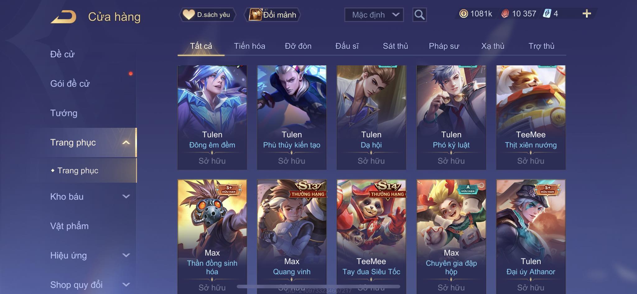Switch to the Tiến hóa tab
The width and height of the screenshot is (637, 294).
[249, 46]
